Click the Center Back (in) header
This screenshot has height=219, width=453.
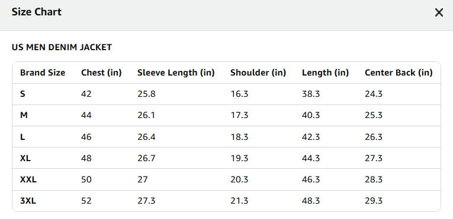coord(399,73)
